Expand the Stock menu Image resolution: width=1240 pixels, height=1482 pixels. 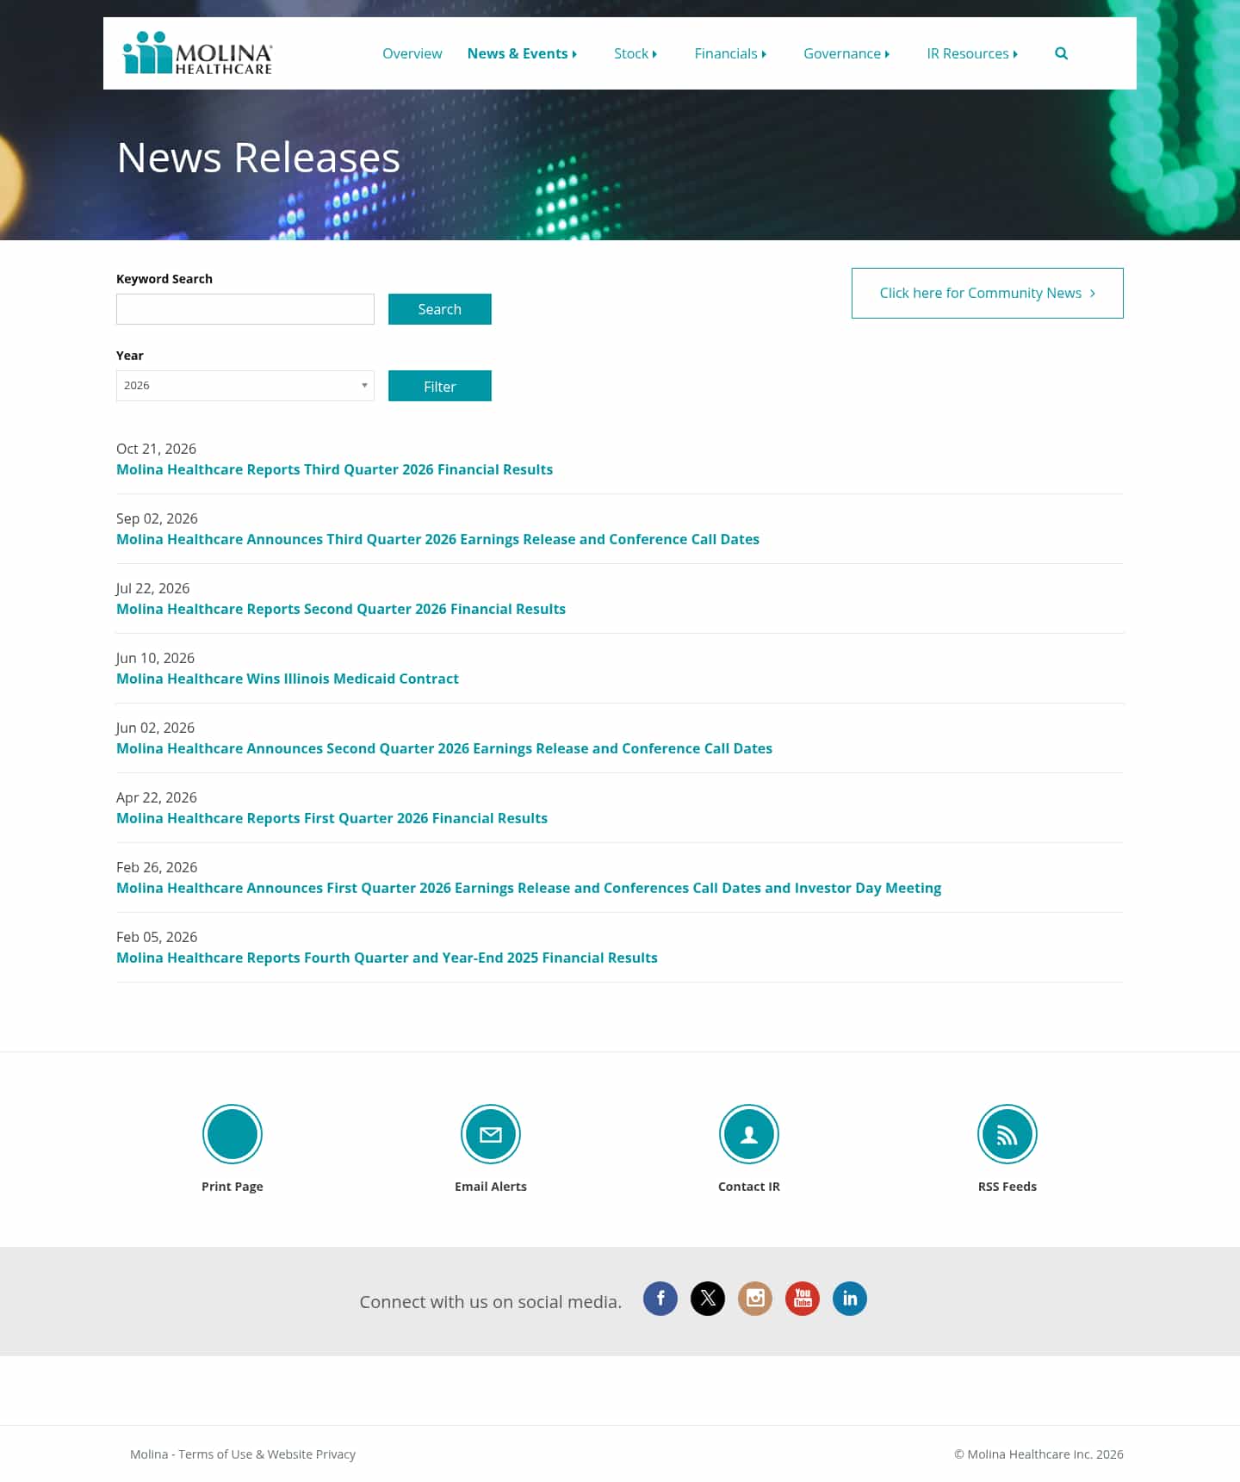(635, 53)
